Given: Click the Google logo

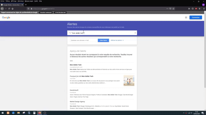Looking at the screenshot, I should click(6, 18).
